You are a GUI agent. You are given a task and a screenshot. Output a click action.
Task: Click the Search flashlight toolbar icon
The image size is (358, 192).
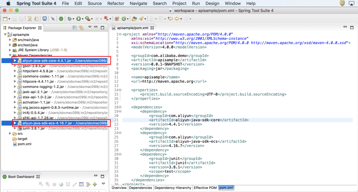[141, 19]
